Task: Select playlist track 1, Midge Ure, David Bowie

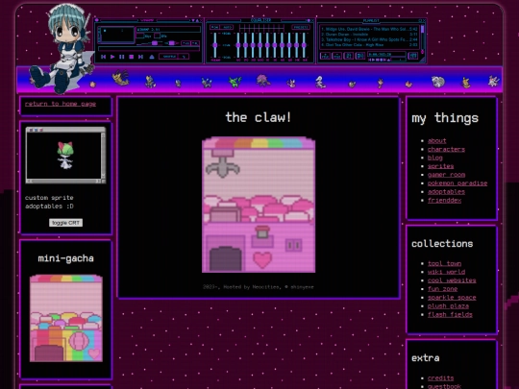Action: coord(369,29)
